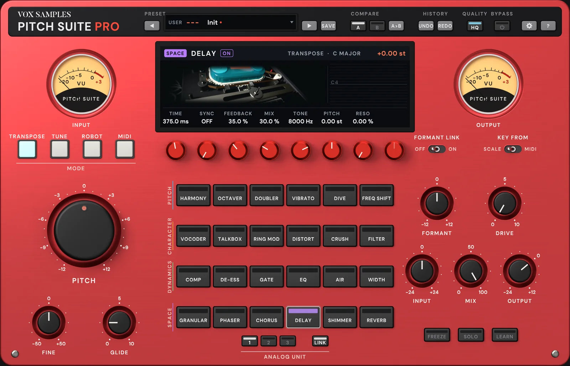Image resolution: width=570 pixels, height=366 pixels.
Task: Enable the CRUSH module
Action: coord(340,236)
